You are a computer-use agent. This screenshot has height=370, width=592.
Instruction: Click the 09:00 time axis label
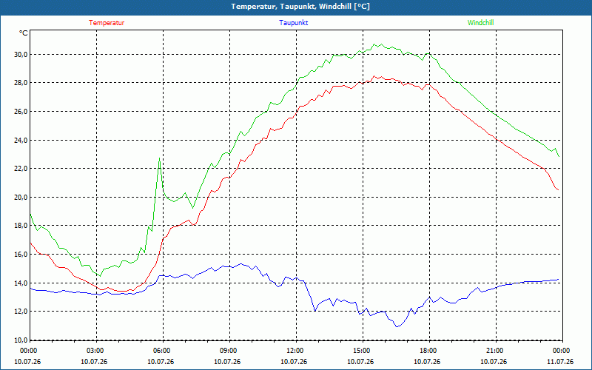tap(227, 351)
